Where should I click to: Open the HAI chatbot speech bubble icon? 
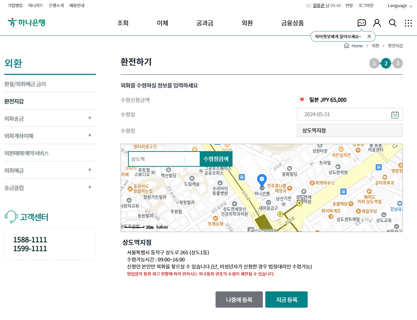click(x=361, y=23)
